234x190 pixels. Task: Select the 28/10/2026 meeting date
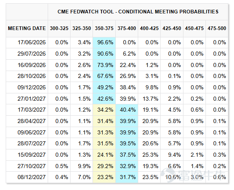[x=31, y=76]
